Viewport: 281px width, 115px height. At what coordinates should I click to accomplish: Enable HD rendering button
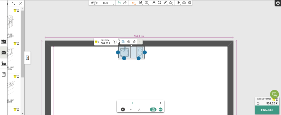(161, 109)
